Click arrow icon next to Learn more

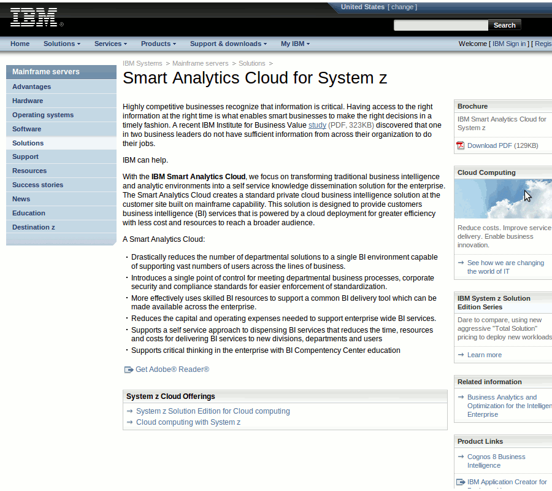tap(461, 355)
